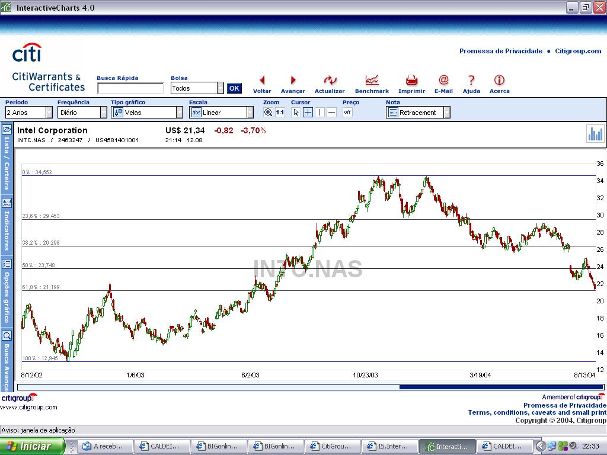Image resolution: width=607 pixels, height=455 pixels.
Task: Open the Indicadores side tab
Action: pos(7,225)
